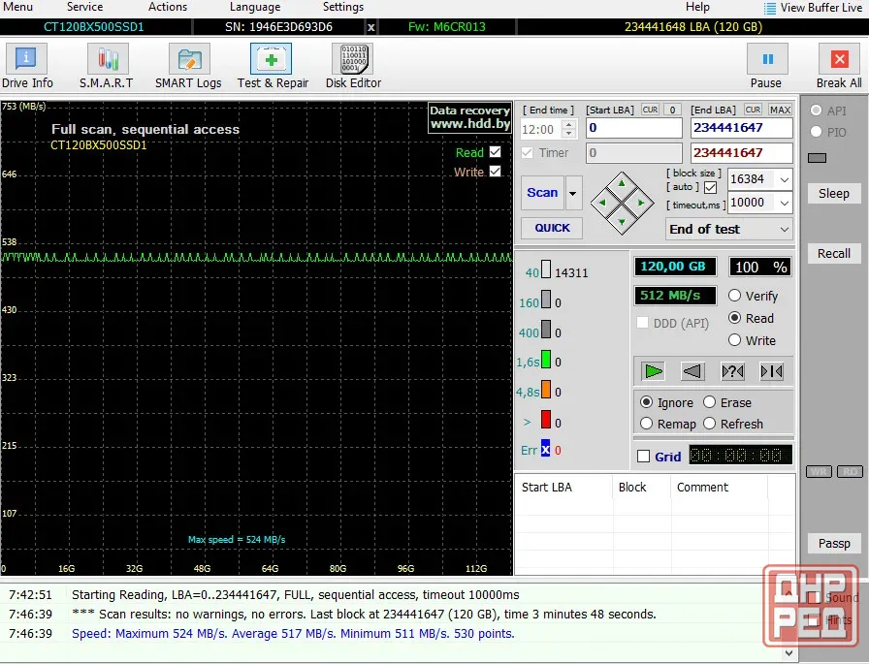Pause the current operation
Screen dimensions: 869x664
766,67
